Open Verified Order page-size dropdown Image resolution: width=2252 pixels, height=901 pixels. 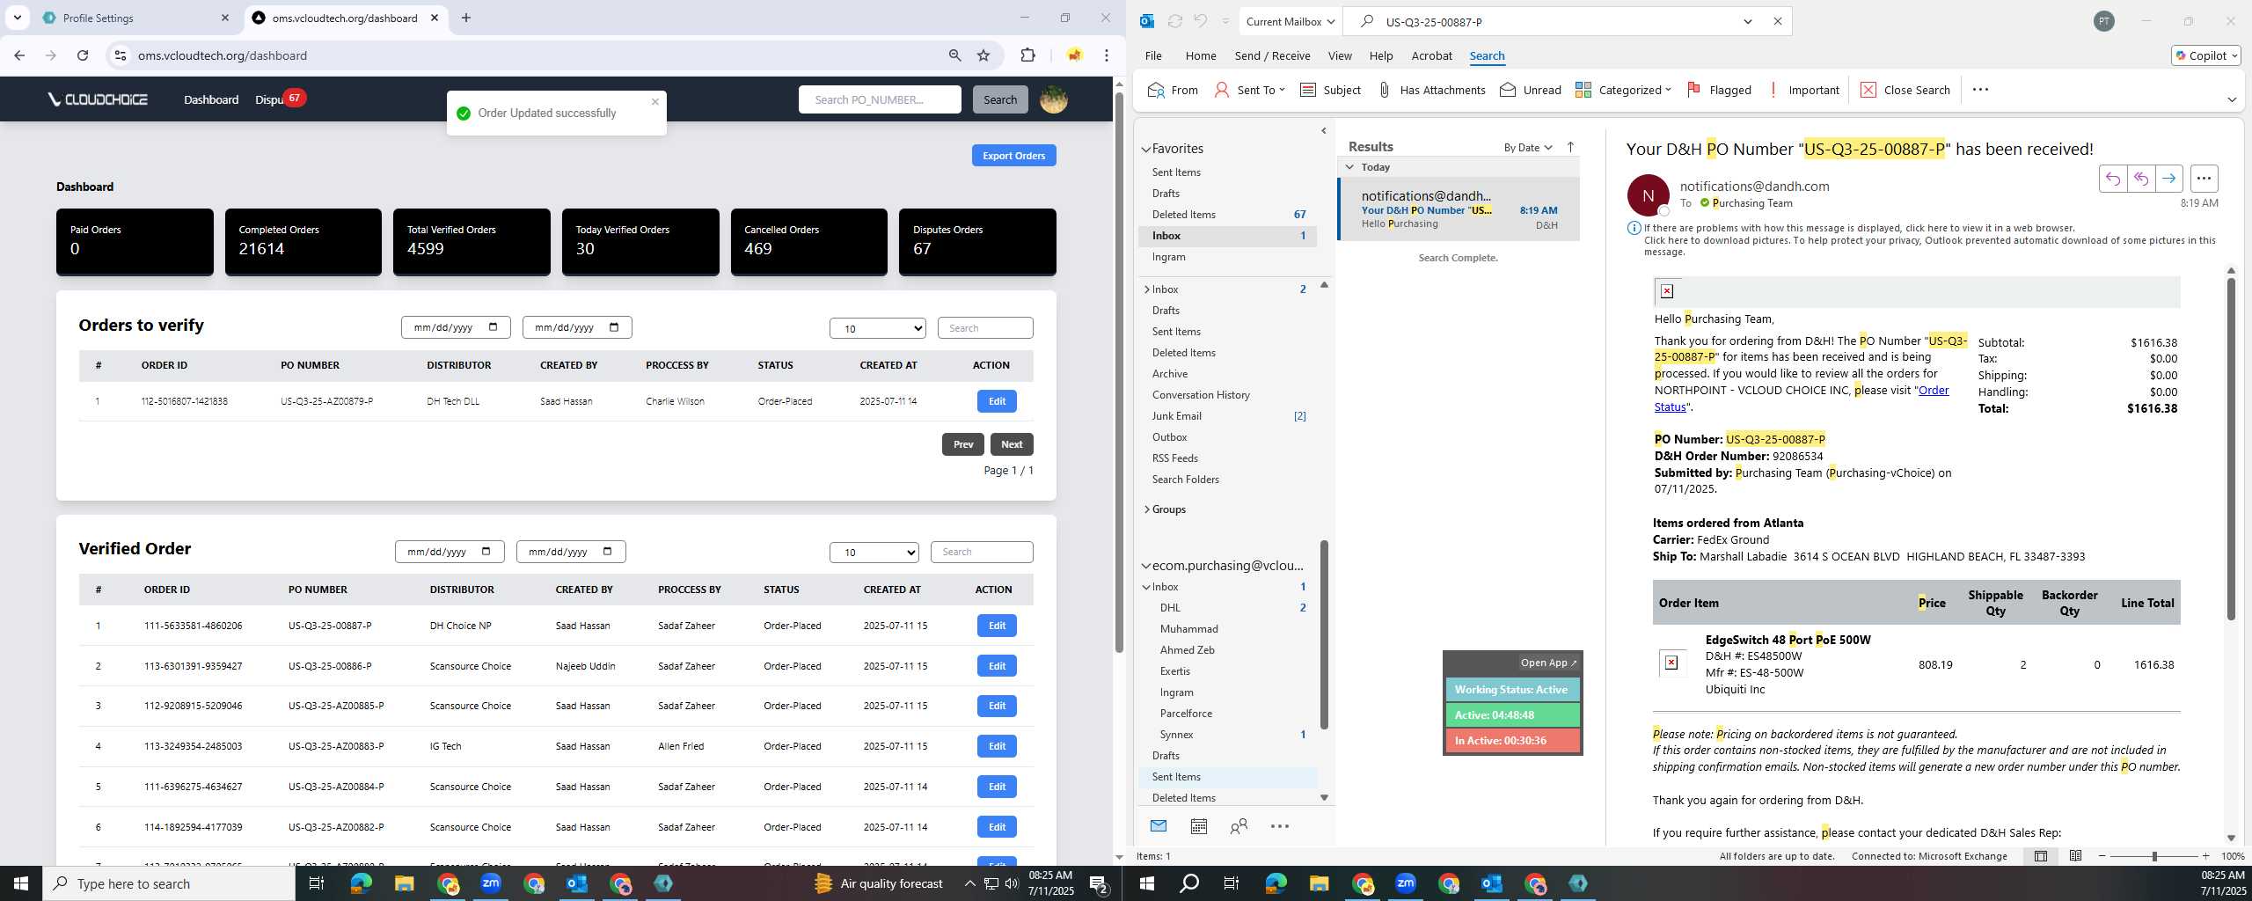click(874, 552)
